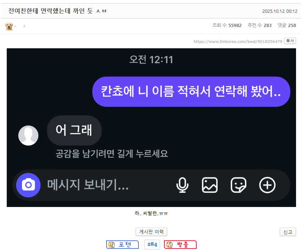Click the gray chat profile avatar
The width and height of the screenshot is (301, 251).
[28, 135]
